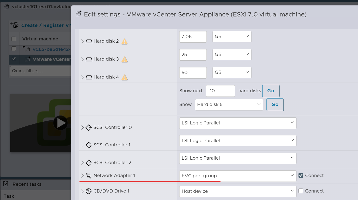
Task: Click Go next to Show next hard disks
Action: point(271,91)
